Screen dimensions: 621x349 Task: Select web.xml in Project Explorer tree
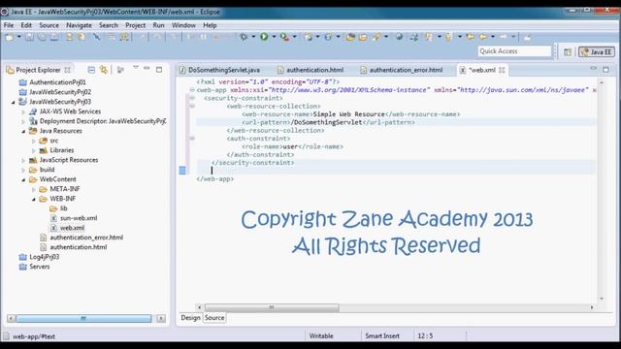click(72, 228)
